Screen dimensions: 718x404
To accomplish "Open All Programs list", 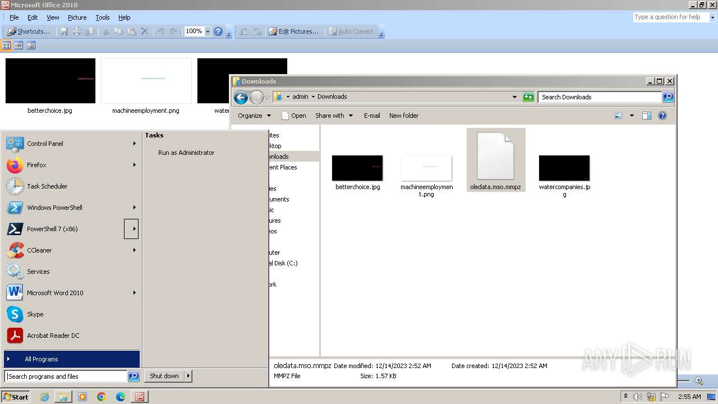I will pos(72,359).
